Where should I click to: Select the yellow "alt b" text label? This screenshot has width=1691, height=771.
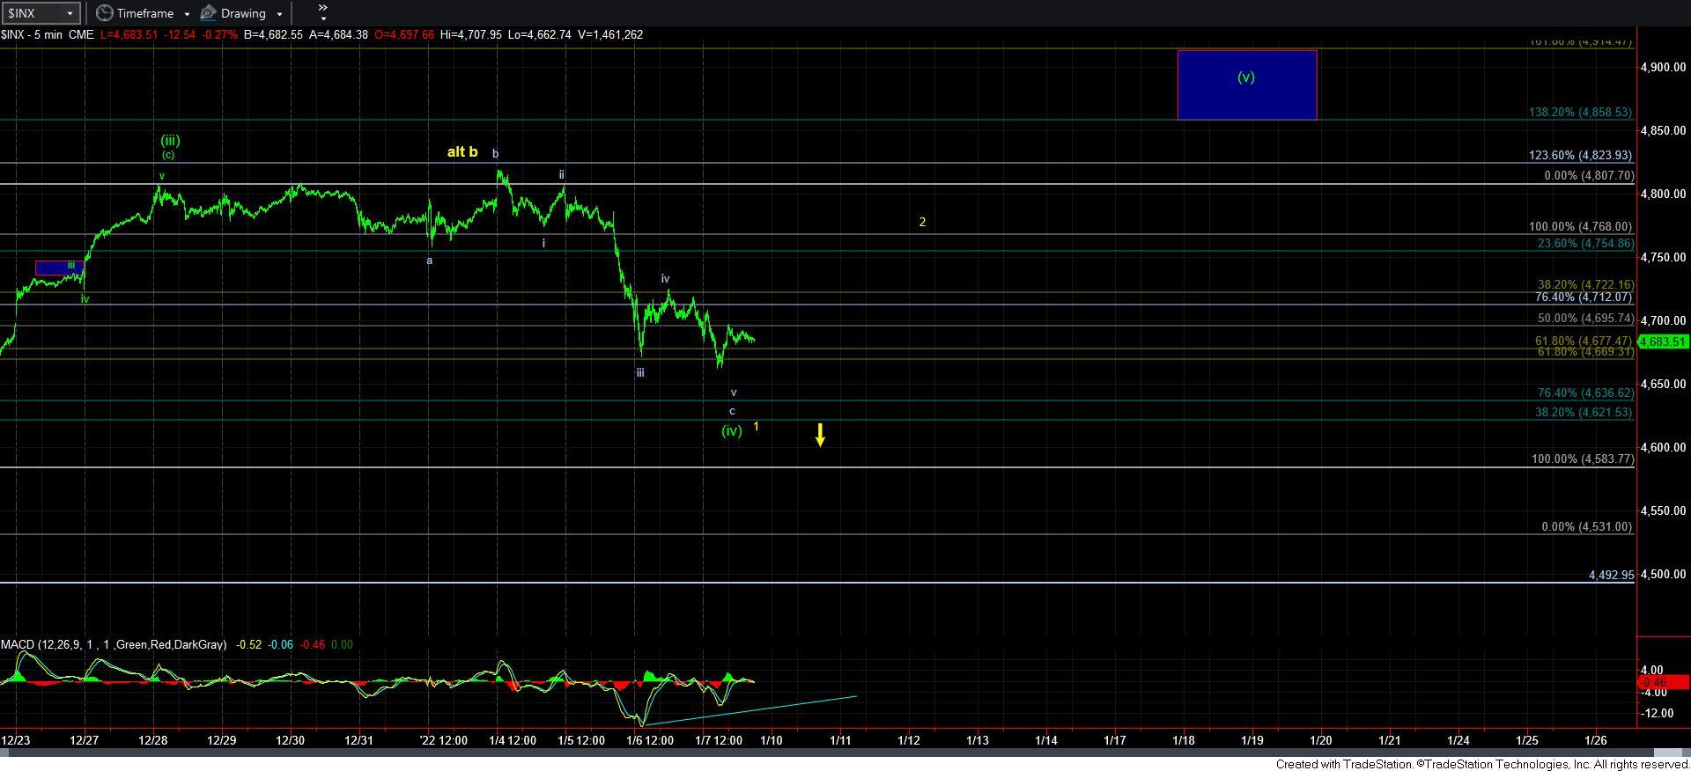tap(462, 152)
